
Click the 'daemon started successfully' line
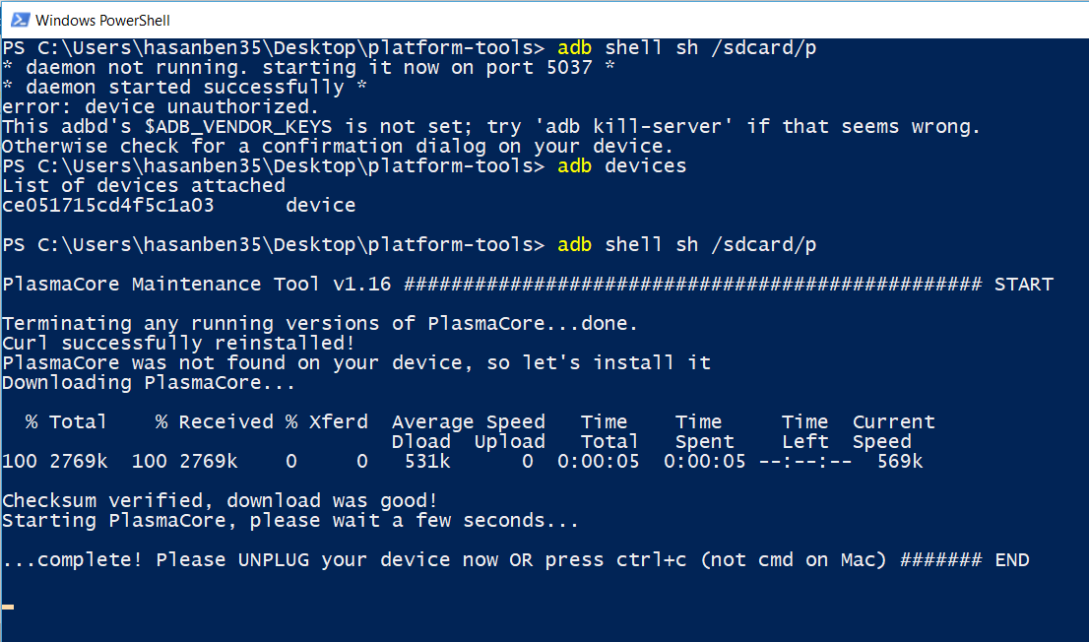click(x=184, y=88)
